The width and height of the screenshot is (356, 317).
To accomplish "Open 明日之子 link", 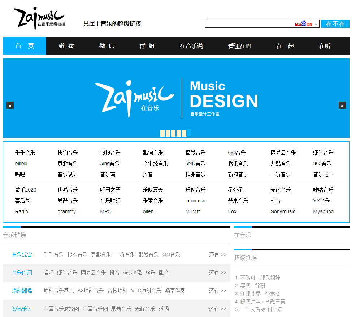I will click(x=110, y=190).
